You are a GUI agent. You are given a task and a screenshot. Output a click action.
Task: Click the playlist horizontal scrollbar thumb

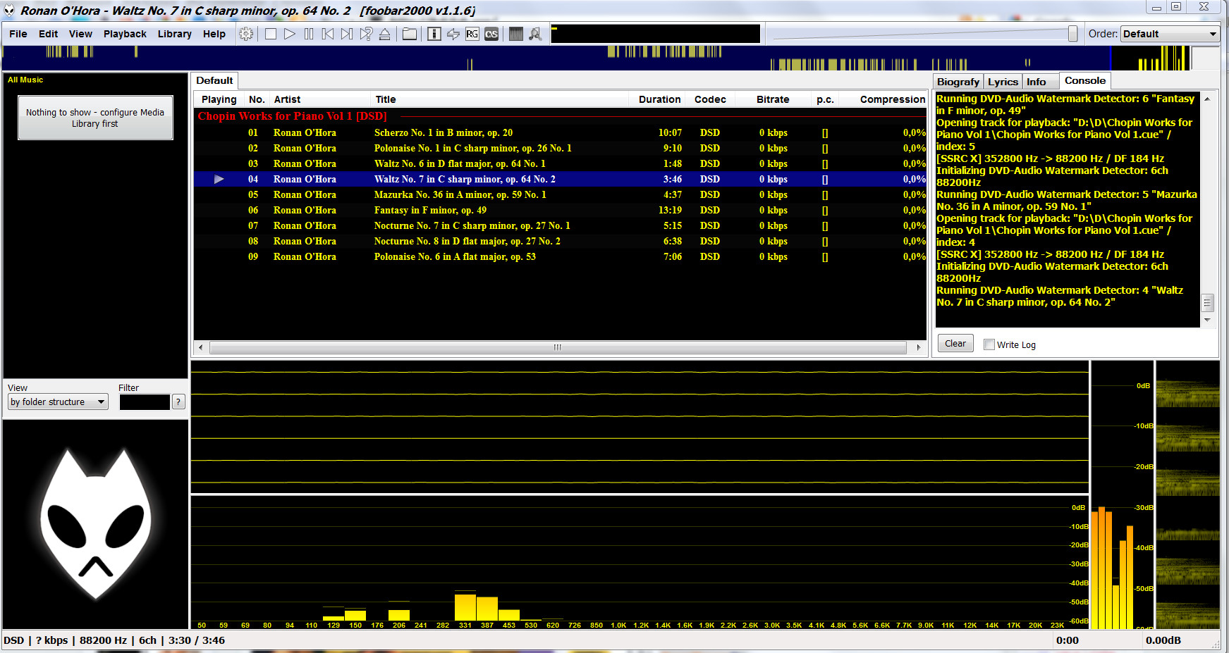click(558, 347)
